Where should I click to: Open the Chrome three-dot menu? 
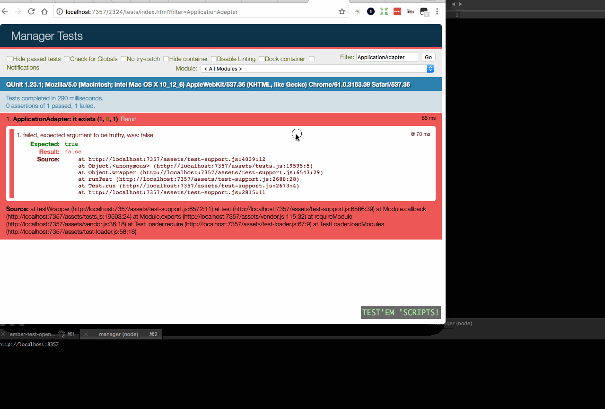[x=437, y=11]
